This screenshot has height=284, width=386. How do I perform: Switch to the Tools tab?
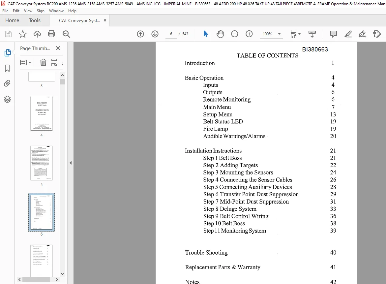click(x=35, y=20)
